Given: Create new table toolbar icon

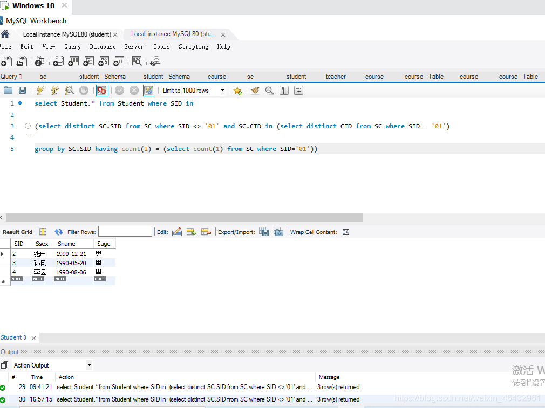Looking at the screenshot, I should tap(73, 61).
